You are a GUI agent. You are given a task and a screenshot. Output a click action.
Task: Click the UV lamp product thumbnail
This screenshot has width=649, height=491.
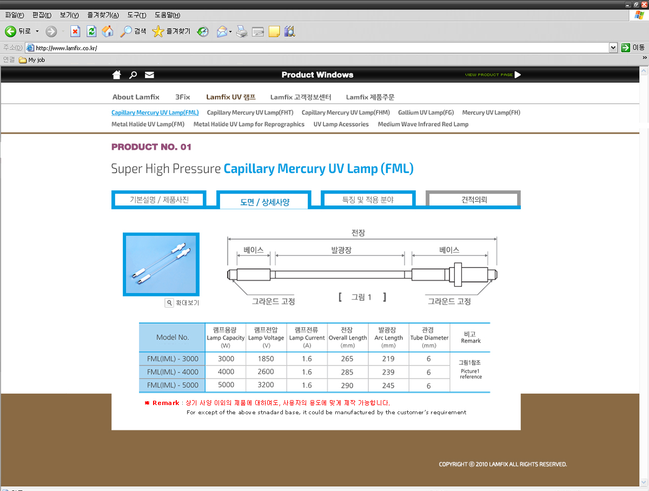tap(161, 264)
